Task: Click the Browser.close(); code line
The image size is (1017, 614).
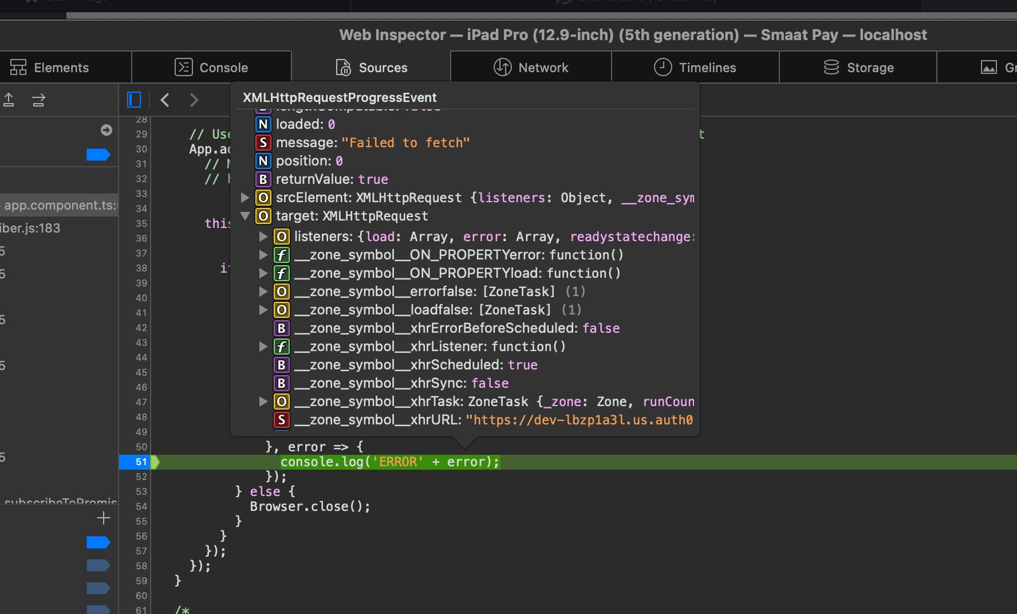Action: [310, 506]
